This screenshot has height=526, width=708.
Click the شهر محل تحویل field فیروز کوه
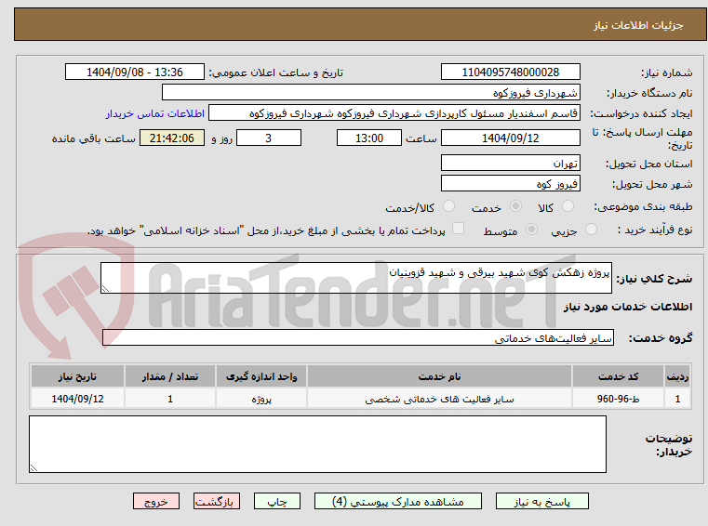pyautogui.click(x=510, y=184)
